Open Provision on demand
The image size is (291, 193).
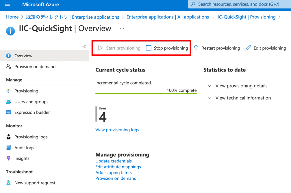[35, 67]
